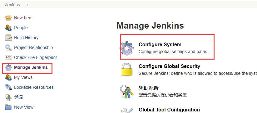Click the New Item box icon
Image resolution: width=257 pixels, height=113 pixels.
click(x=8, y=18)
